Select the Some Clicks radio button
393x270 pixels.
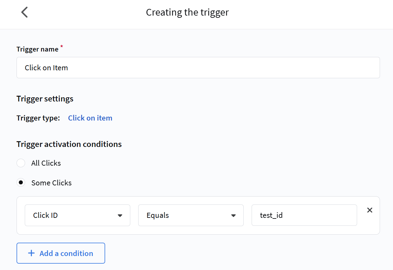[21, 183]
